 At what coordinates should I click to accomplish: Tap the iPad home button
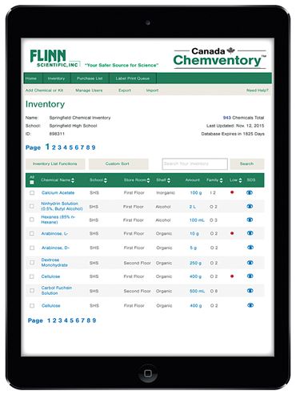(x=148, y=373)
